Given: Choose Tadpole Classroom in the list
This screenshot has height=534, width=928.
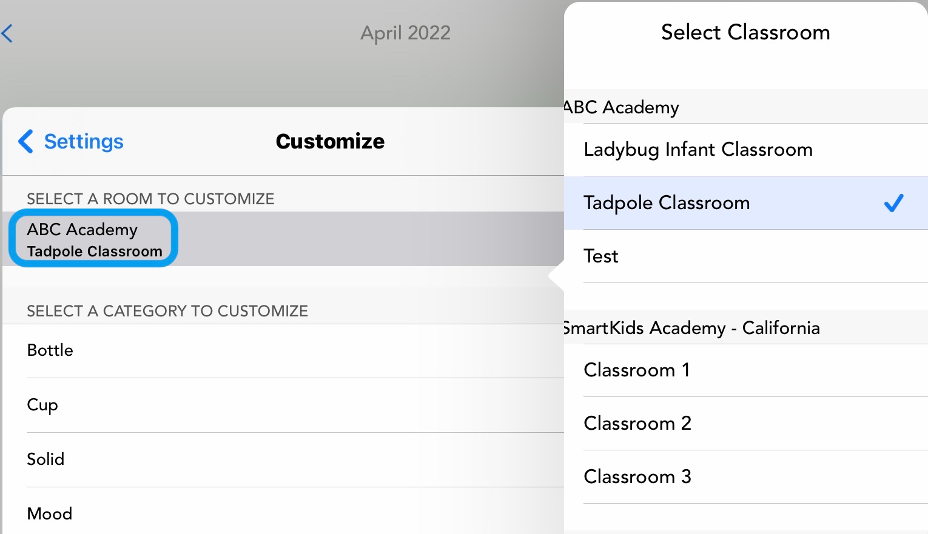Looking at the screenshot, I should pyautogui.click(x=667, y=203).
